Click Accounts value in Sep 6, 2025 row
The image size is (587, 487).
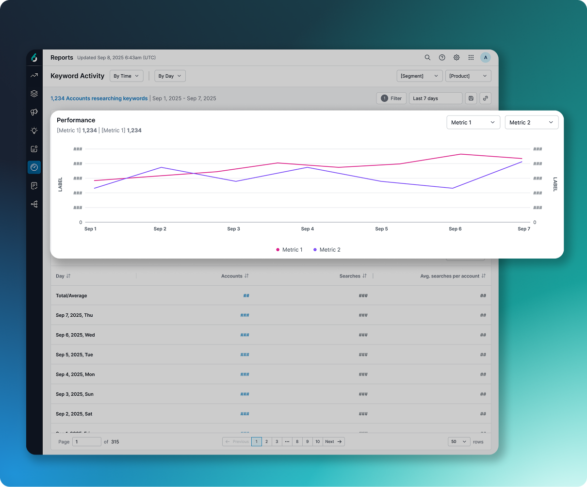click(245, 335)
